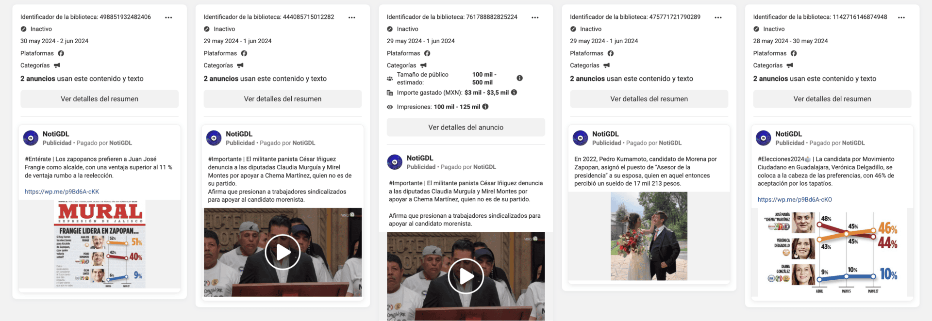Screen dimensions: 932x321
Task: Click Ver detalles del resumen for ID 444085715012282
Action: click(x=283, y=99)
